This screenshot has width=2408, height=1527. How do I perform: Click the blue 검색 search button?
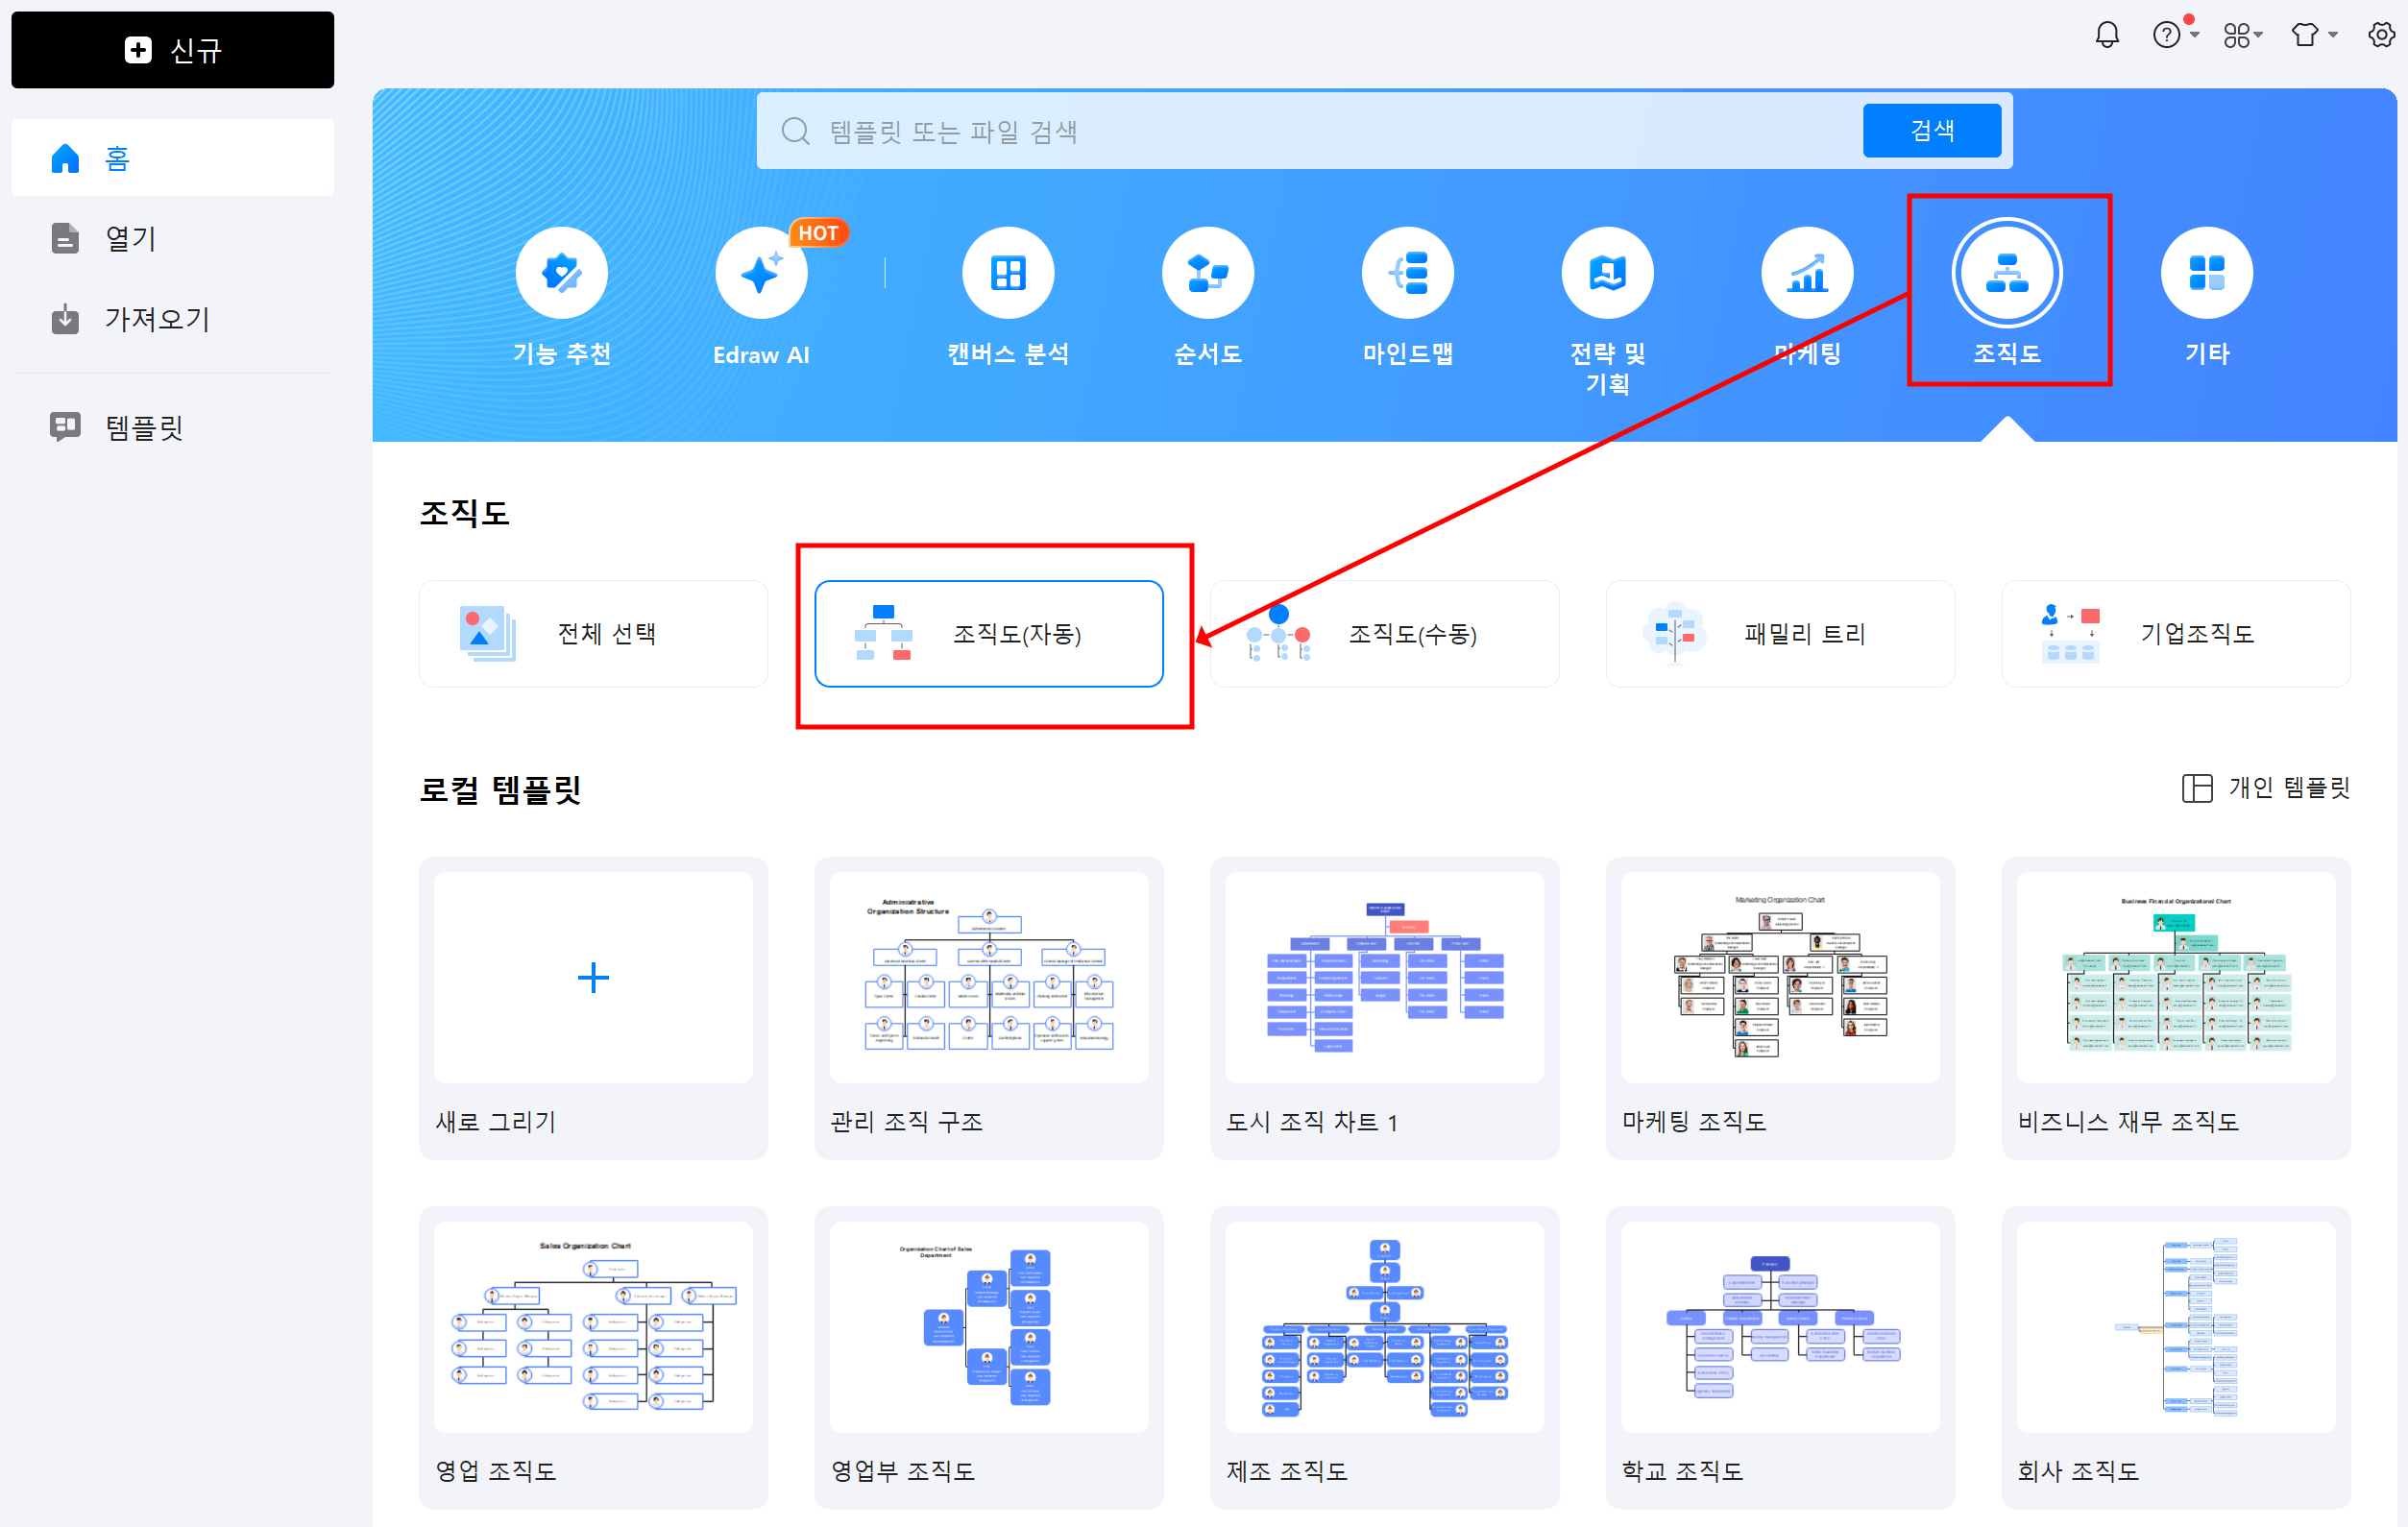[1931, 131]
